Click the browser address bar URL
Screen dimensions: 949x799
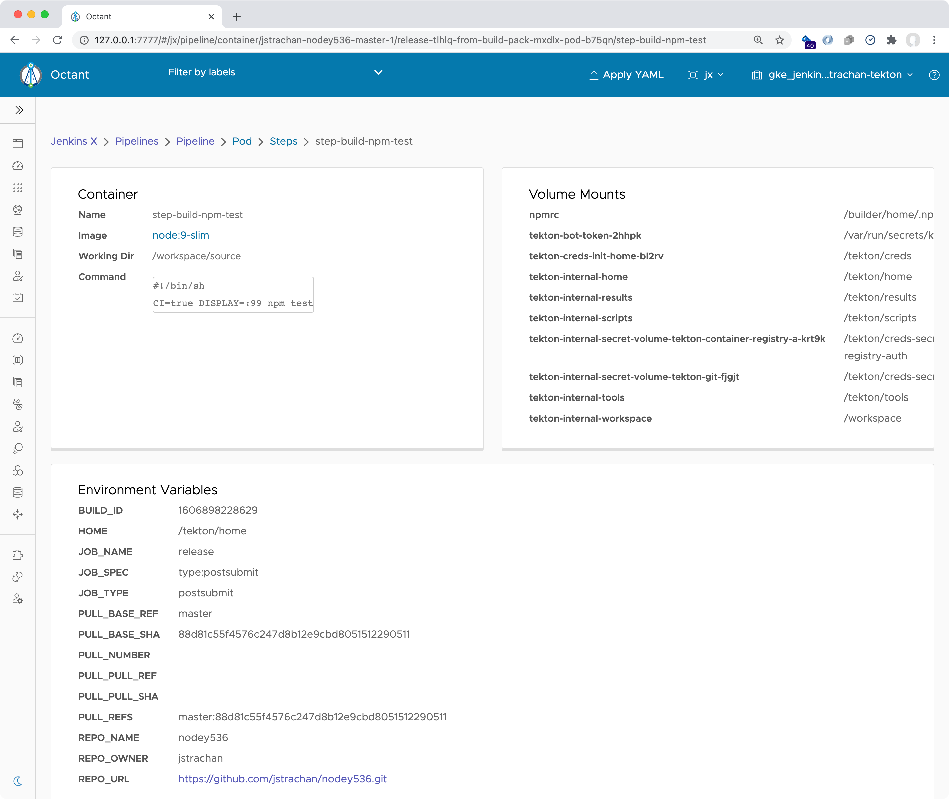click(x=400, y=40)
